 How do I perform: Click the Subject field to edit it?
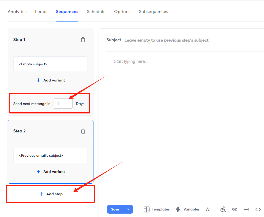[x=169, y=40]
